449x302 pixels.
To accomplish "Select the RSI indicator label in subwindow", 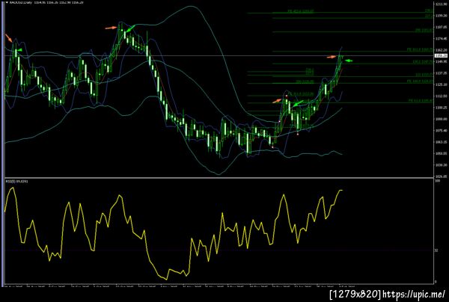I will pos(17,182).
